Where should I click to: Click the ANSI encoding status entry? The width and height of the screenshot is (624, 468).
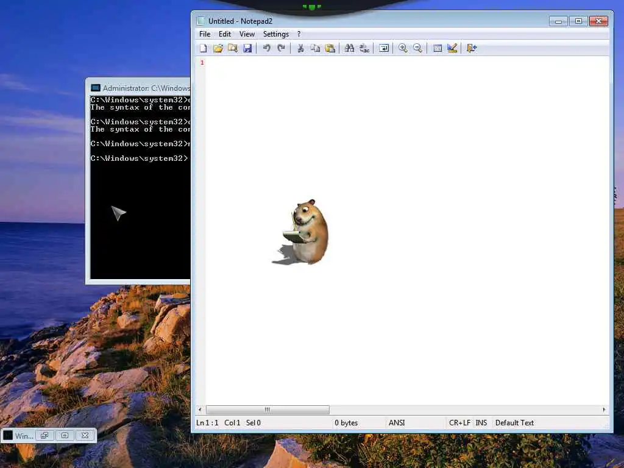click(x=397, y=423)
